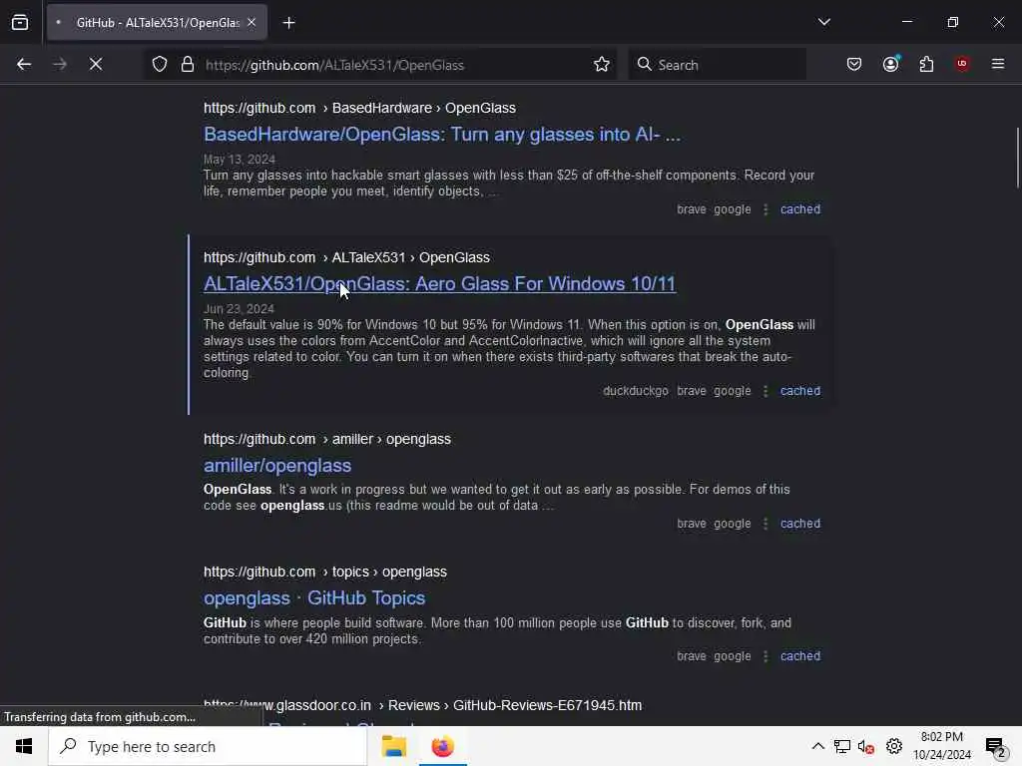Click the 'May 13, 2024' date text
The width and height of the screenshot is (1022, 766).
(240, 160)
